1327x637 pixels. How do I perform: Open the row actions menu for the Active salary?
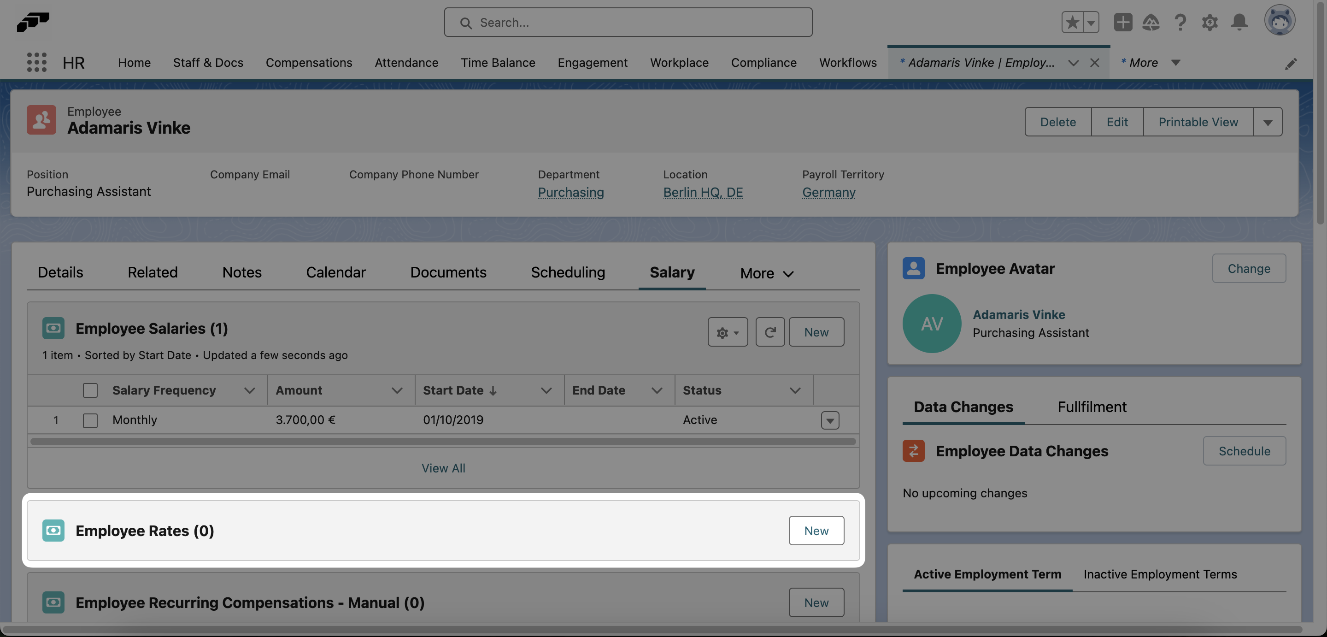(829, 419)
